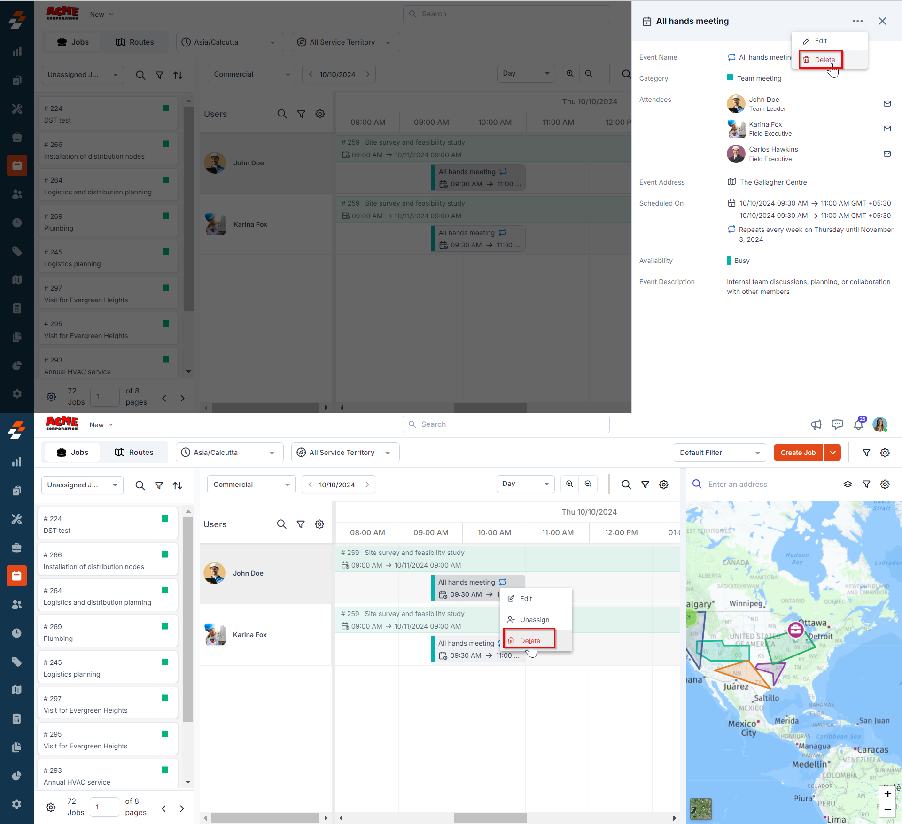Open the chat messages icon

[x=837, y=425]
